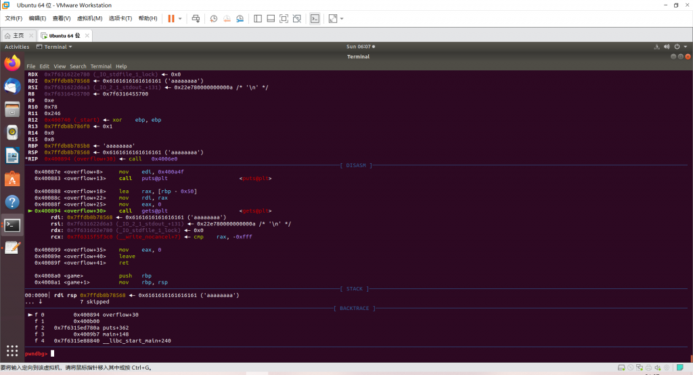Toggle the console view toolbar icon
The width and height of the screenshot is (693, 375).
(315, 18)
